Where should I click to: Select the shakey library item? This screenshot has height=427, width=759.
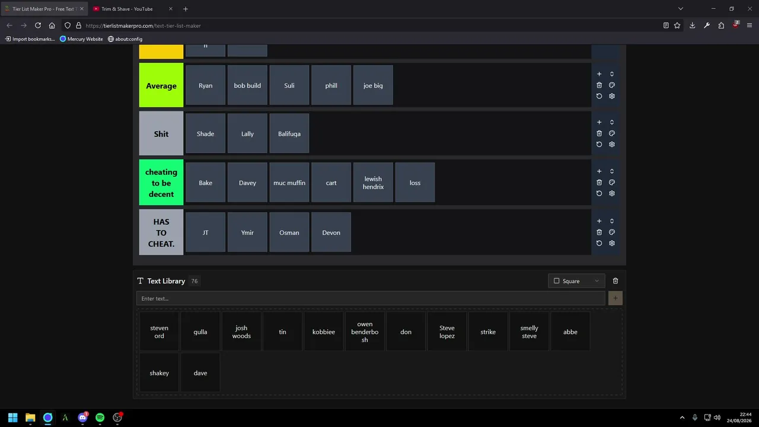point(159,373)
